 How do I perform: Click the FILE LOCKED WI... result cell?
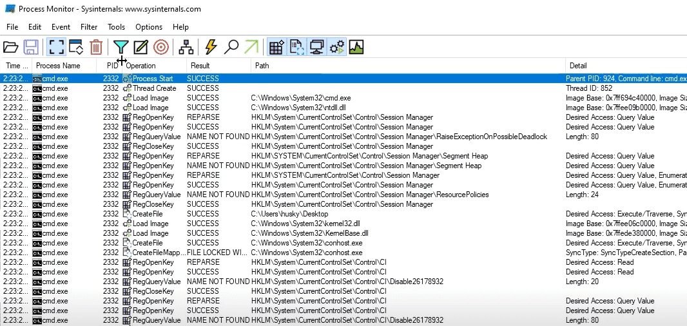[x=217, y=253]
